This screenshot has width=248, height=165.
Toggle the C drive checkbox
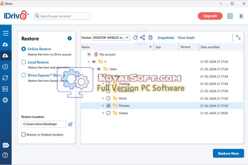[x=94, y=62]
